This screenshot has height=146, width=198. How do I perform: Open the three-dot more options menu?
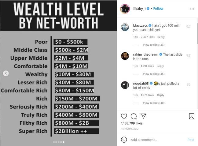pos(192,9)
